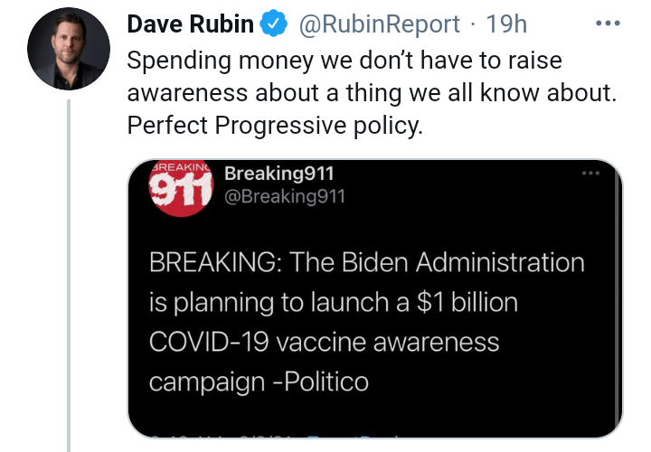
Task: Click the Breaking911 display name
Action: click(279, 174)
